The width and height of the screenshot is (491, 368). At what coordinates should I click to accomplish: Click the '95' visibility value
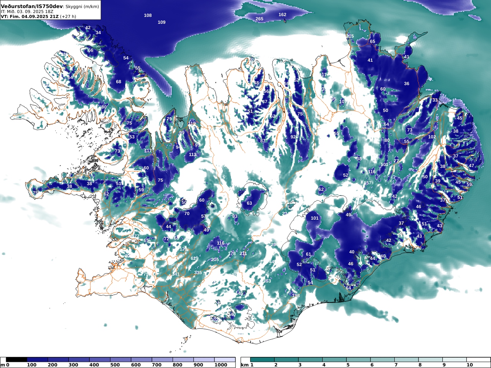click(333, 99)
